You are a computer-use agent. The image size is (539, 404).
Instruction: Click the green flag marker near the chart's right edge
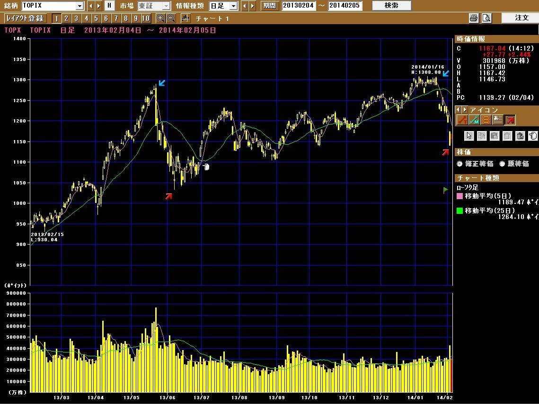(445, 190)
